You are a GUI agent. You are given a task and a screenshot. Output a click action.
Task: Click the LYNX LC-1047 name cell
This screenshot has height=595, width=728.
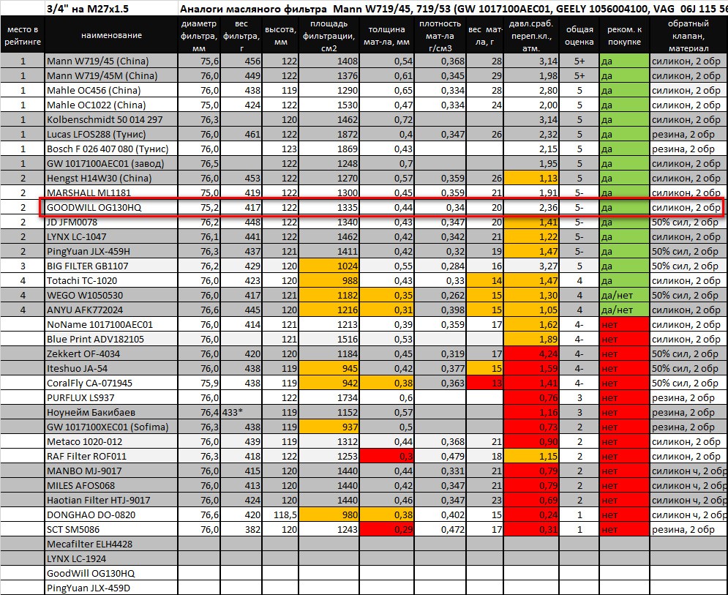[x=111, y=236]
